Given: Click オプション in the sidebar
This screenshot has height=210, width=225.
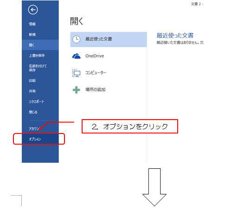Looking at the screenshot, I should point(40,139).
